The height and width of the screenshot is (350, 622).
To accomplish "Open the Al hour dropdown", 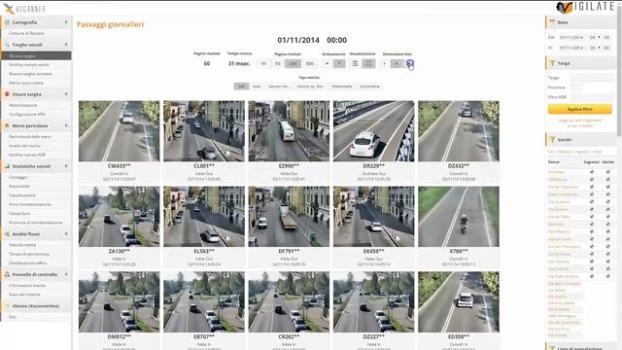I will tap(595, 48).
